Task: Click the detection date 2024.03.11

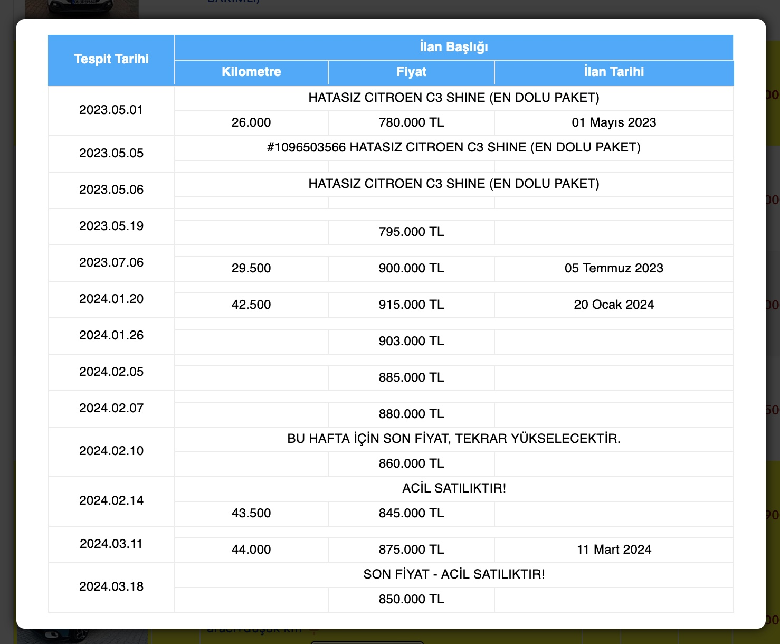Action: tap(111, 544)
